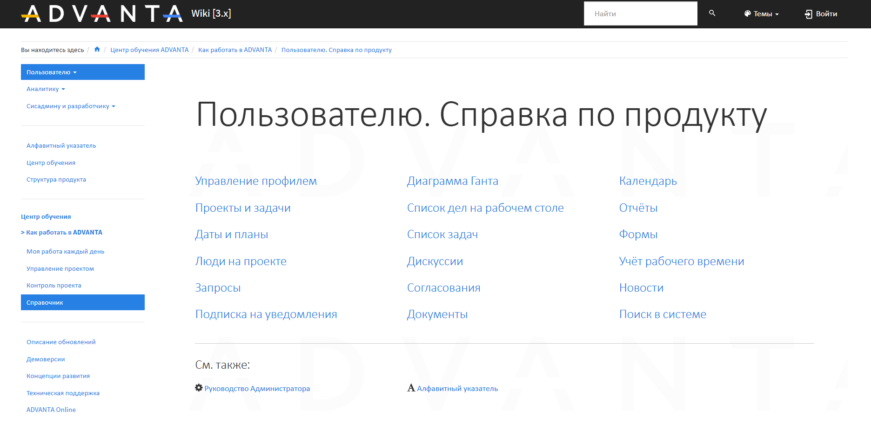Open the Календарь help topic

[648, 181]
